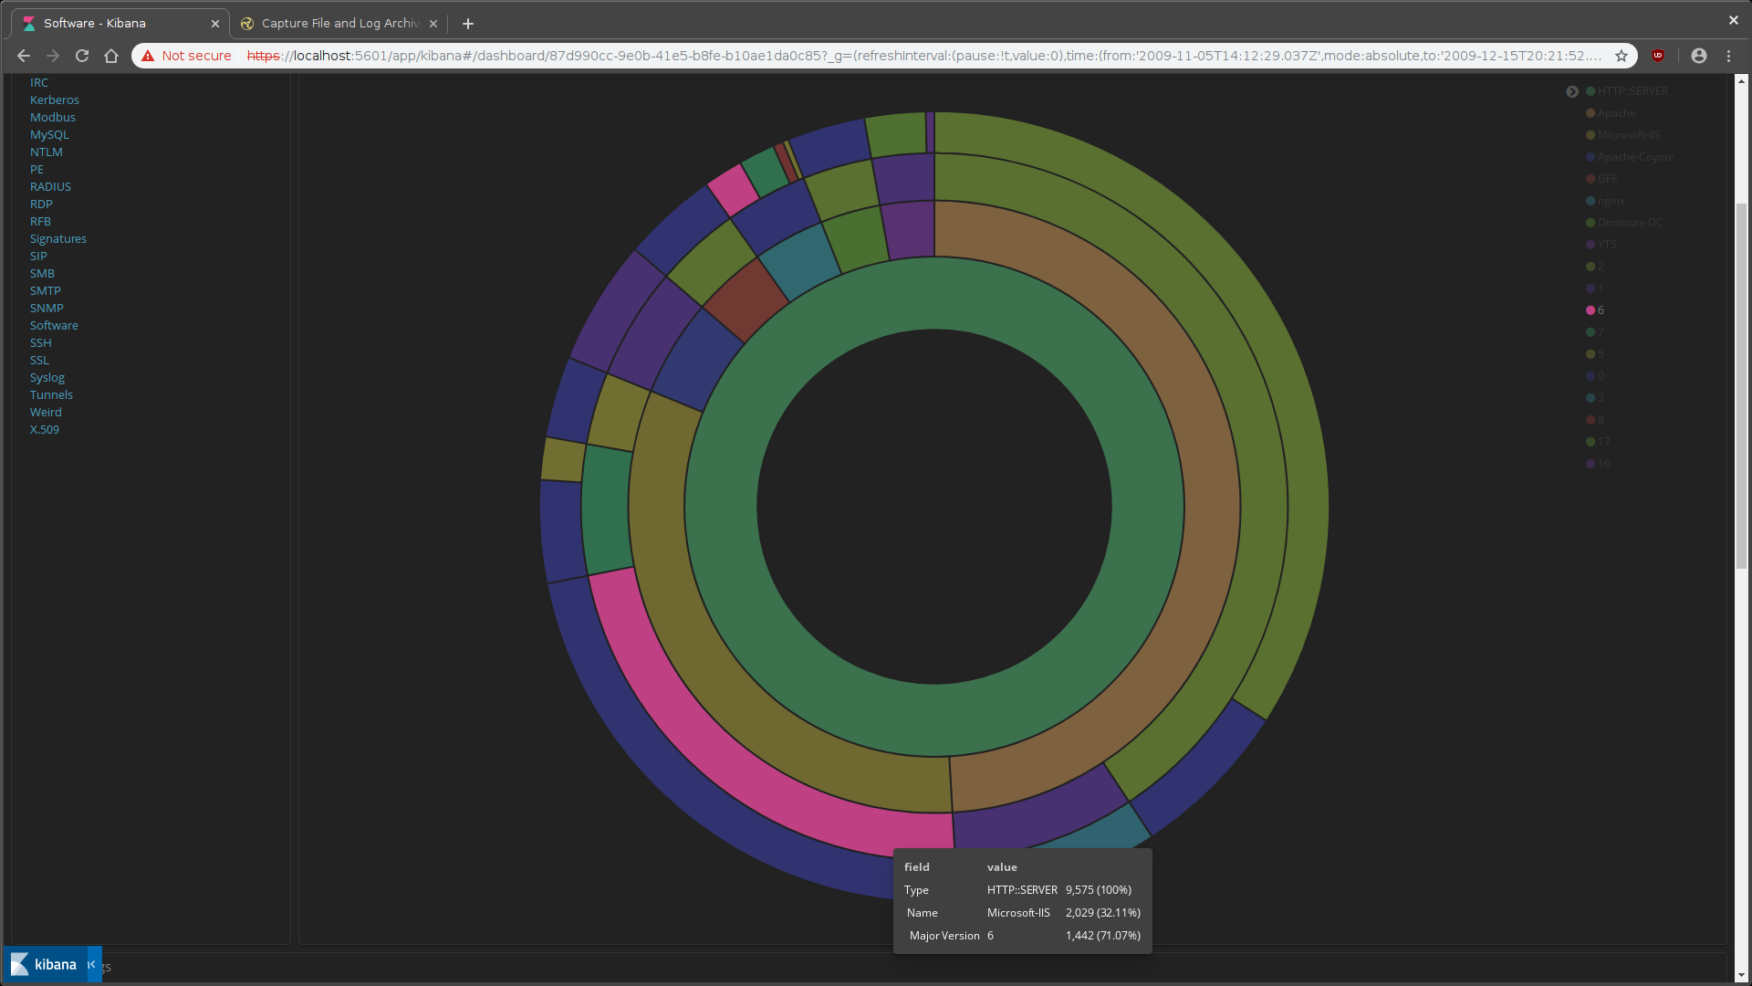
Task: Open the browser profile account icon
Action: [1698, 56]
